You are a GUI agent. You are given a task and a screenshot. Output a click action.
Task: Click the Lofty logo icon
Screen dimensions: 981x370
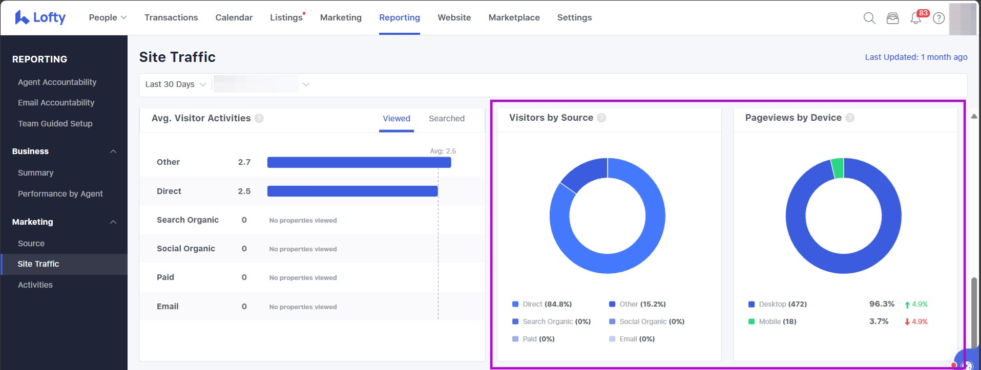point(22,17)
